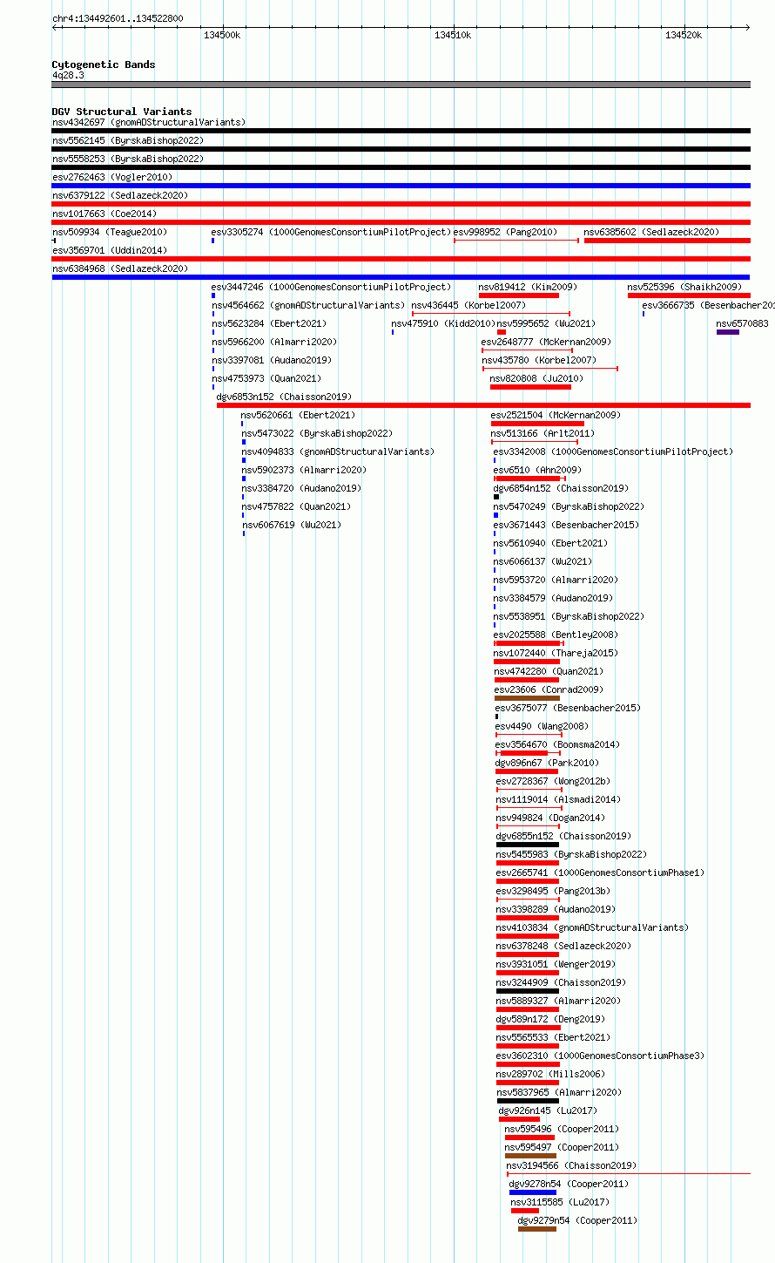Click the nsv5620661 (Ebert2021) label
This screenshot has width=775, height=1263.
coord(299,416)
